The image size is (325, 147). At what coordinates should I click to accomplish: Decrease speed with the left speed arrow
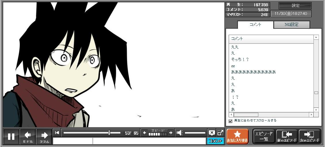click(x=145, y=133)
